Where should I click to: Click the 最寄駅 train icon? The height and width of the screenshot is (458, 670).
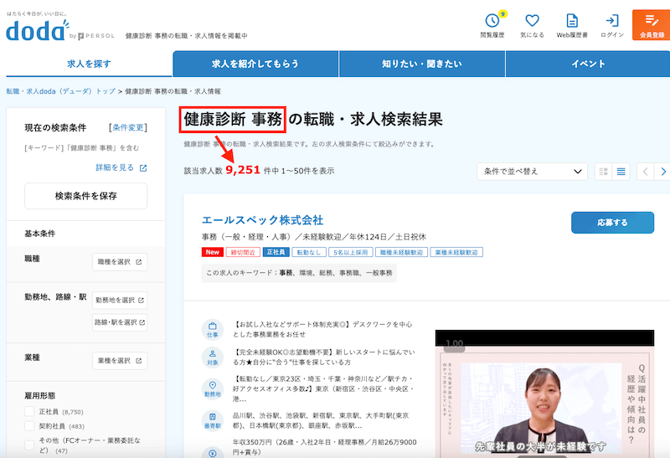[x=213, y=420]
